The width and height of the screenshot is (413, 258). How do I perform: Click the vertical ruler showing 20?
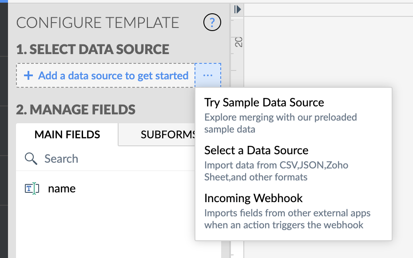[238, 43]
